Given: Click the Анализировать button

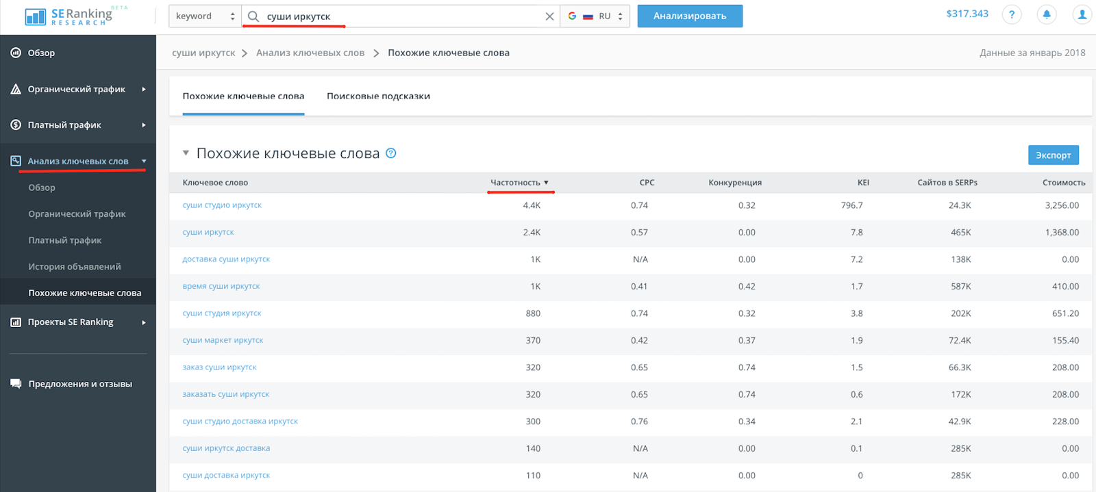Looking at the screenshot, I should click(690, 16).
